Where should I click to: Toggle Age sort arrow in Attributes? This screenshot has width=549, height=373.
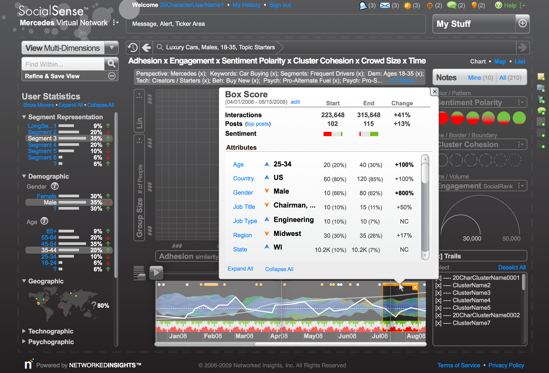(x=267, y=164)
